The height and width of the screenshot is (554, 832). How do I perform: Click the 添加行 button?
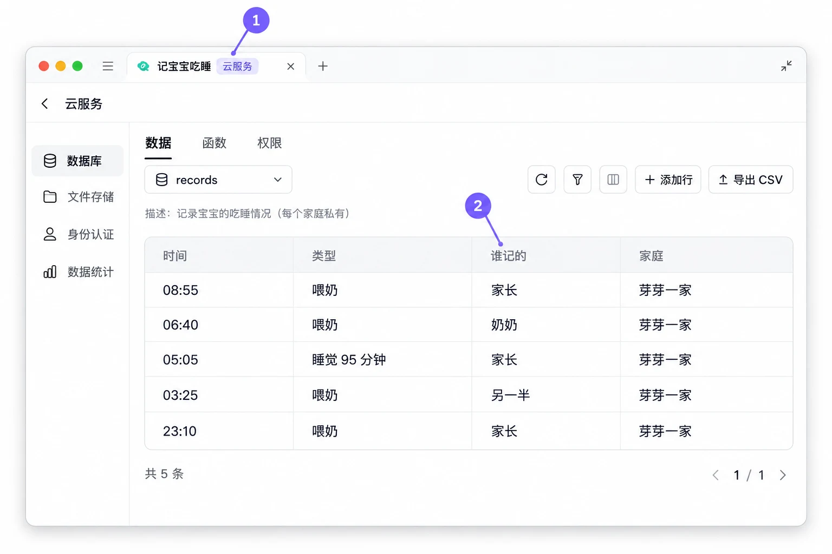tap(668, 180)
